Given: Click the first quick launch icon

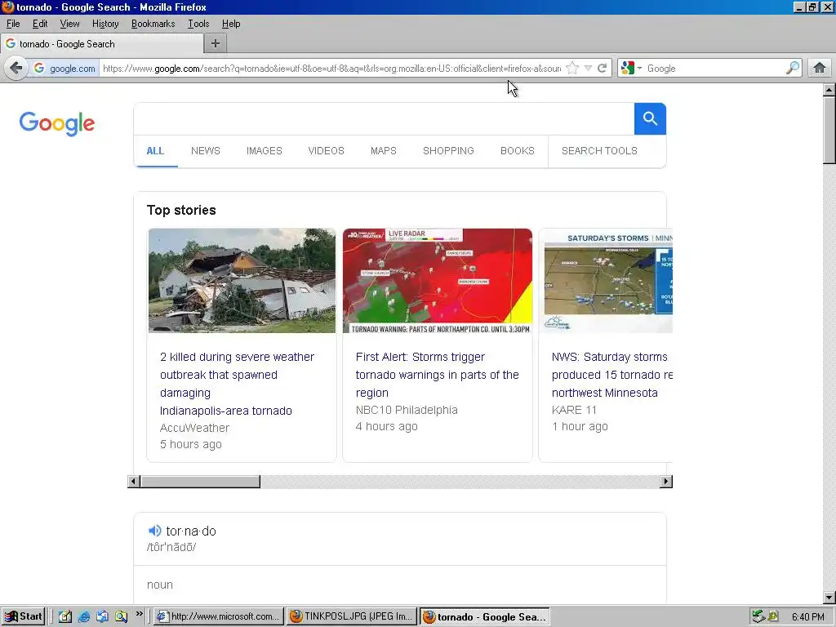Looking at the screenshot, I should coord(65,616).
